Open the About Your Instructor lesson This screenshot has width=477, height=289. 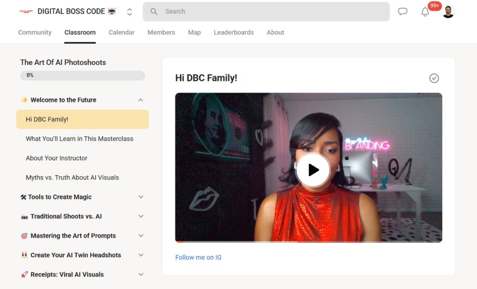(57, 158)
